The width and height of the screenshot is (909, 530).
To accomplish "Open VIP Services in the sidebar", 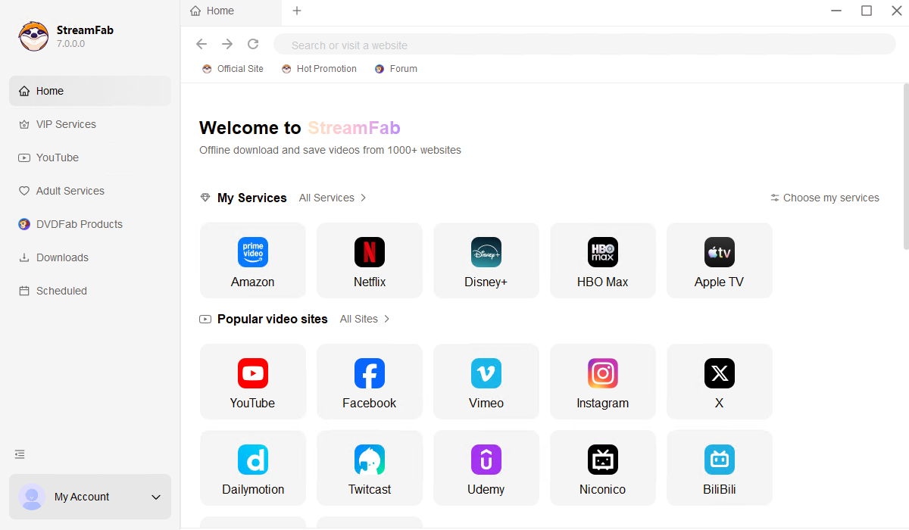I will [x=66, y=124].
